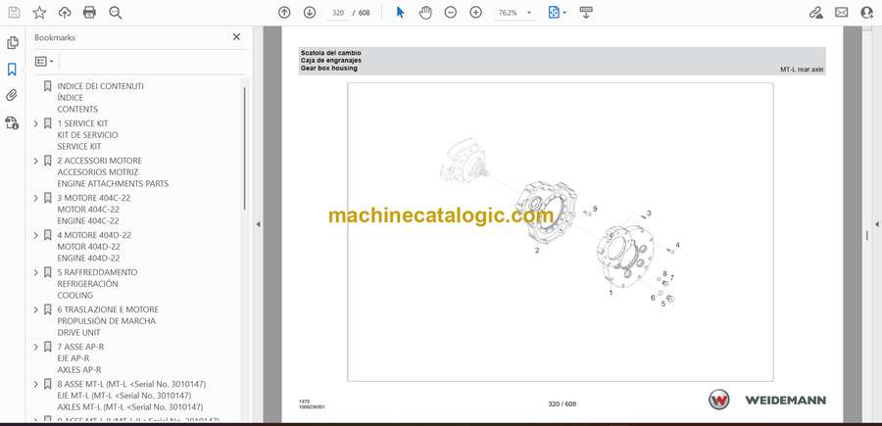
Task: Click part number 1 in the diagram
Action: pos(611,293)
